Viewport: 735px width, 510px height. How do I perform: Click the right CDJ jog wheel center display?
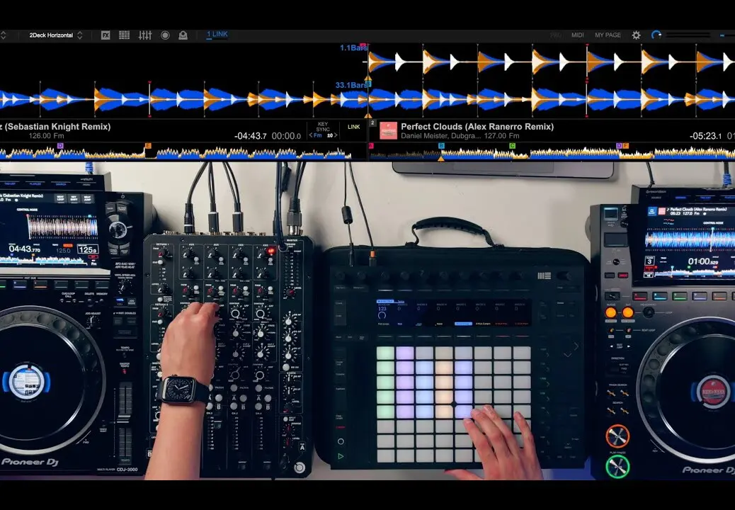click(x=712, y=392)
